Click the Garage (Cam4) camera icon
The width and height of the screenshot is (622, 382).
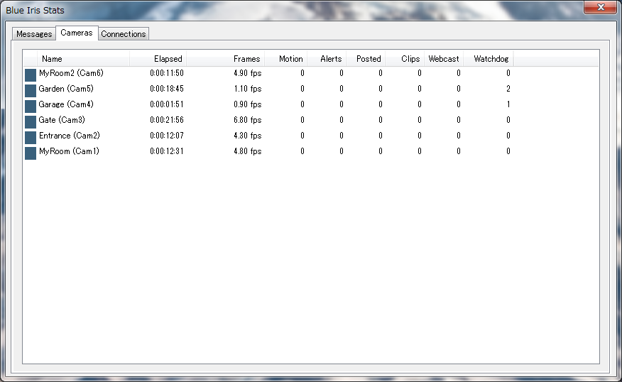click(x=31, y=107)
